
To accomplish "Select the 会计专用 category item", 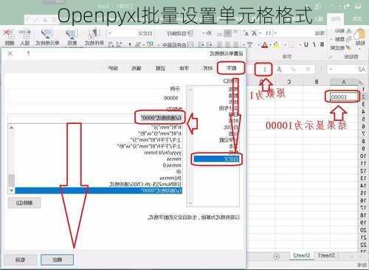I will tap(229, 108).
